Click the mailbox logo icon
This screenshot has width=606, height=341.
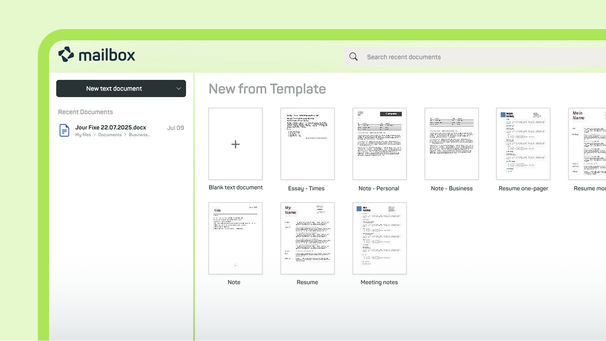(66, 54)
